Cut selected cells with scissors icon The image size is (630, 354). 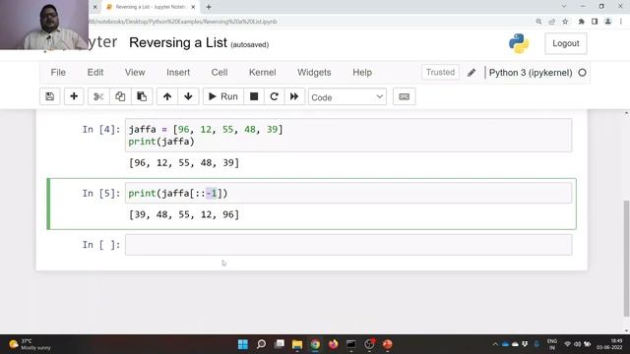click(x=98, y=96)
